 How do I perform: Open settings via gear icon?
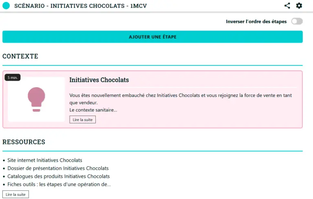(x=299, y=6)
